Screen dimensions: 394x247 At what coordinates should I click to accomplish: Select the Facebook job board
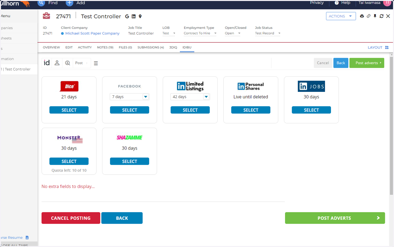pyautogui.click(x=129, y=110)
